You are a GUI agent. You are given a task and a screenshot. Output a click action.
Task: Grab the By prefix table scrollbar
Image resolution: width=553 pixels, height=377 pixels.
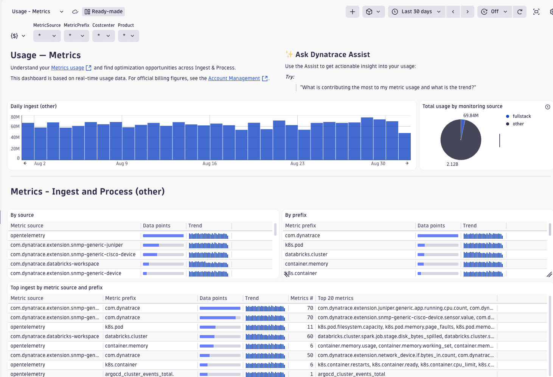click(x=550, y=229)
